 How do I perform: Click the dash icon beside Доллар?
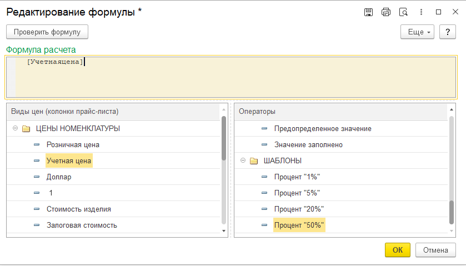click(37, 177)
